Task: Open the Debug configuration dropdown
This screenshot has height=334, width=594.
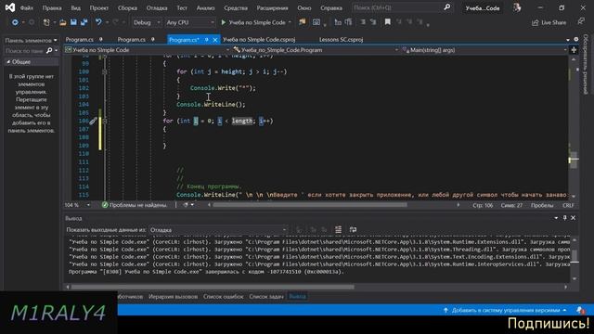Action: coord(147,22)
